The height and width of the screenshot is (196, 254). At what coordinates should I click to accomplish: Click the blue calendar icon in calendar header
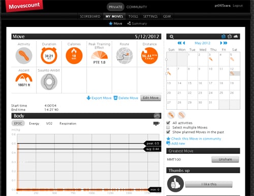(224, 36)
